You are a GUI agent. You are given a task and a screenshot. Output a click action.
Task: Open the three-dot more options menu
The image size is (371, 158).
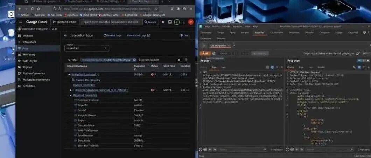click(x=184, y=22)
